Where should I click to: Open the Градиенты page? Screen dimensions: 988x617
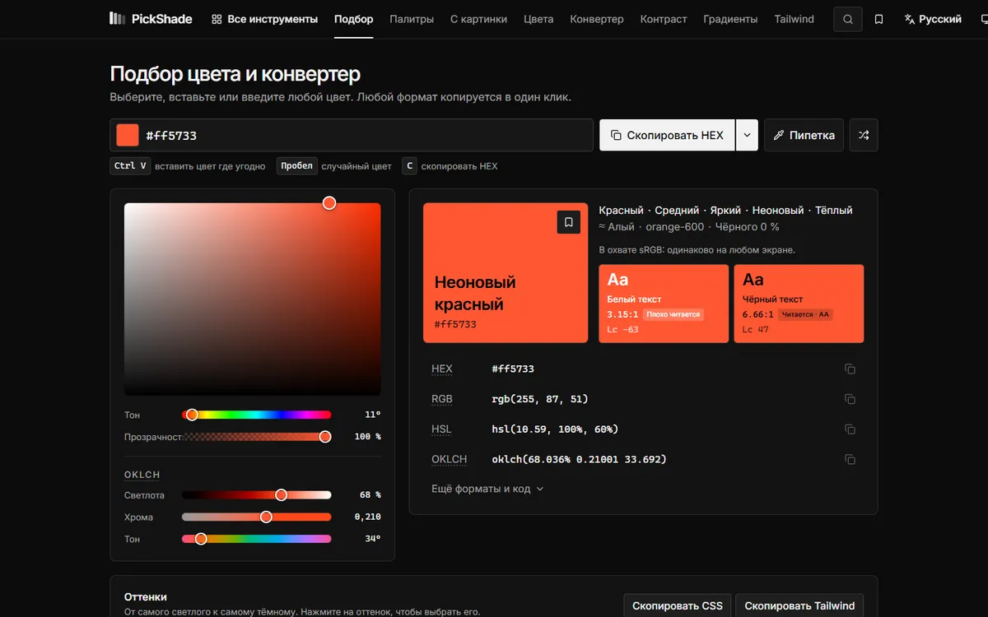tap(730, 19)
